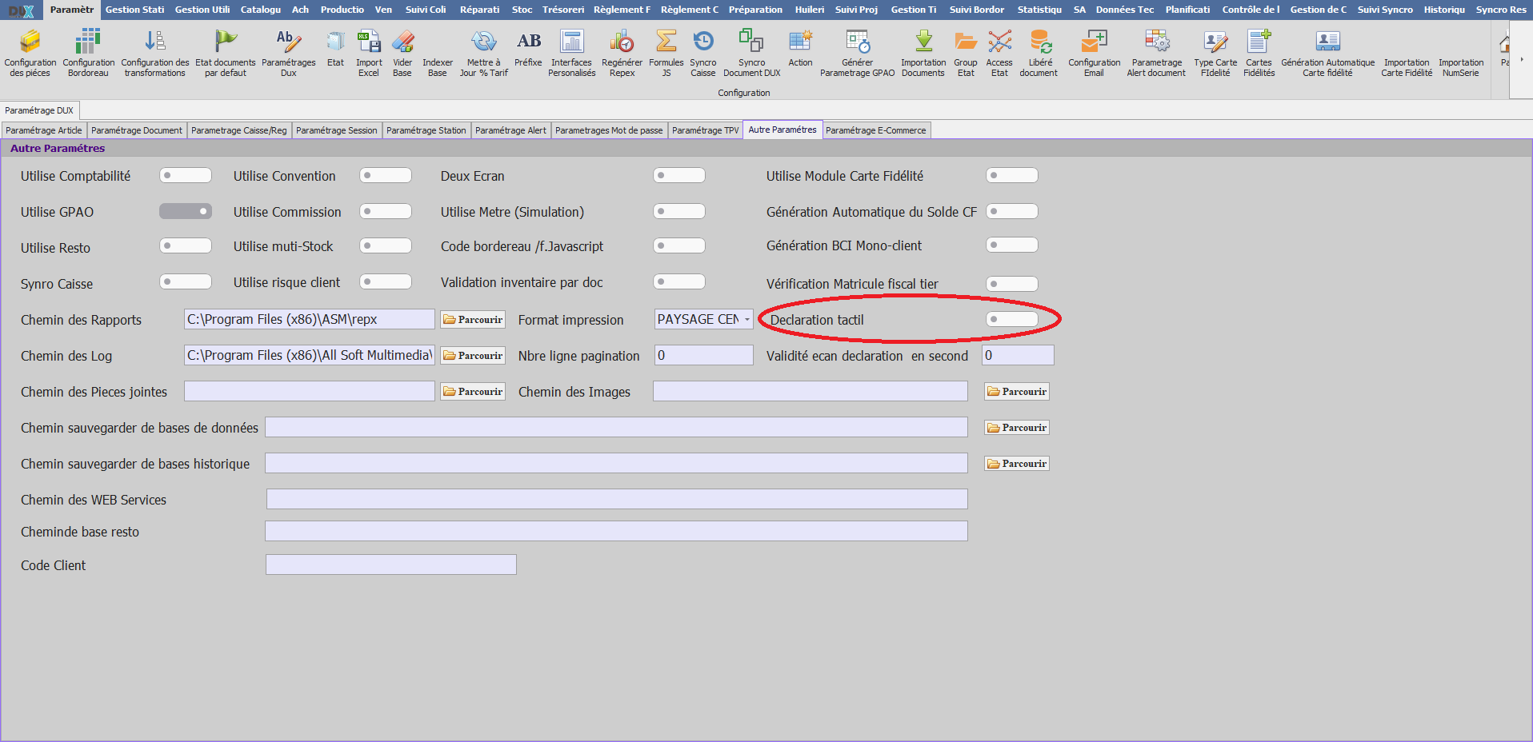Image resolution: width=1533 pixels, height=742 pixels.
Task: Expand the ribbon overflow arrow at right
Action: [1521, 59]
